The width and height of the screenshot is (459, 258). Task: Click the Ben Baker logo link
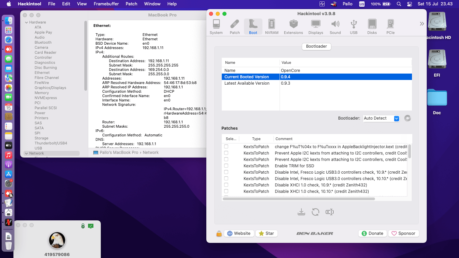(x=315, y=233)
